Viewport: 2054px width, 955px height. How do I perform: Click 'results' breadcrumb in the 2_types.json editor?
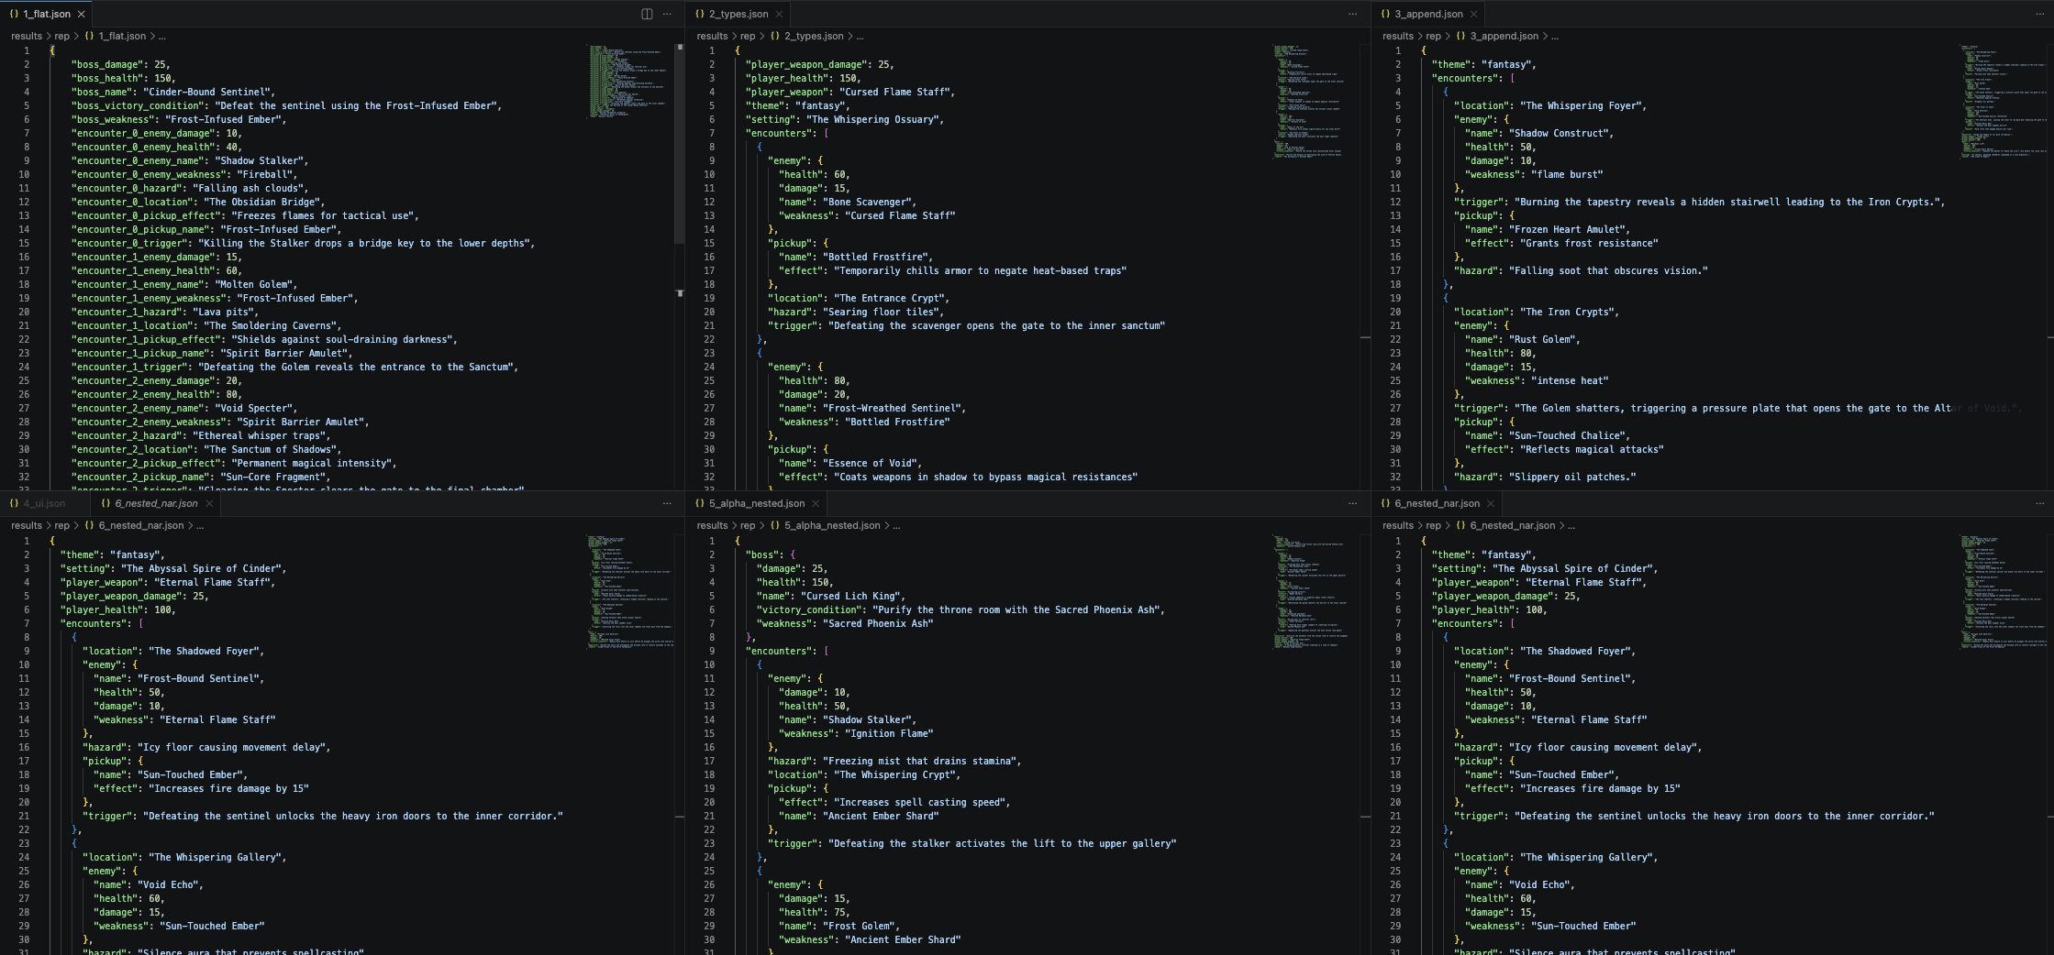pos(712,36)
